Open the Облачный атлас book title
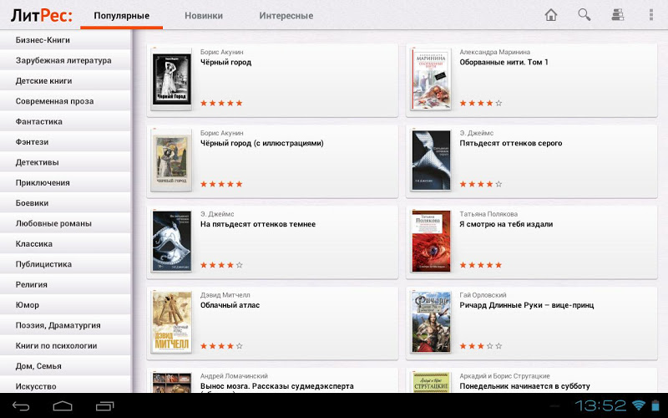 point(230,305)
